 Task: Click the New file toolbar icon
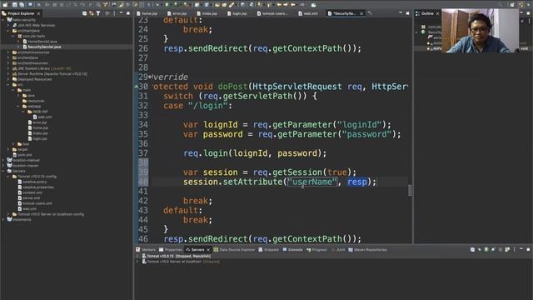pos(5,4)
